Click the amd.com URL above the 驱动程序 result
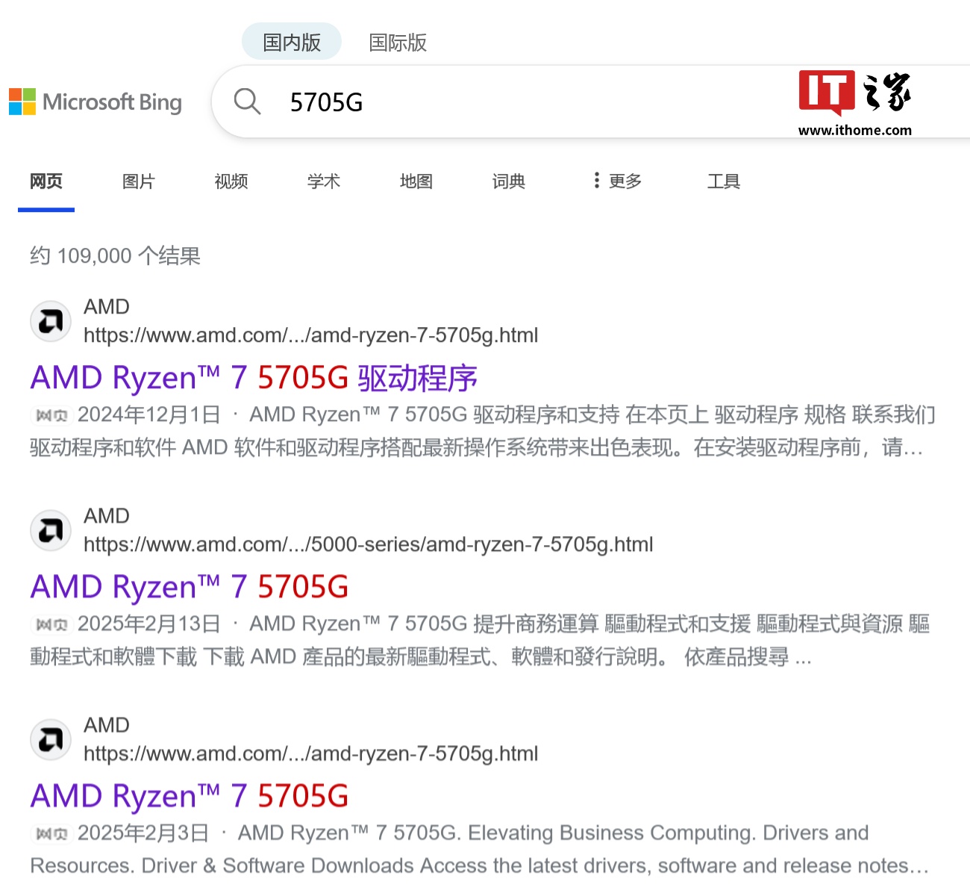The image size is (970, 896). [x=310, y=335]
